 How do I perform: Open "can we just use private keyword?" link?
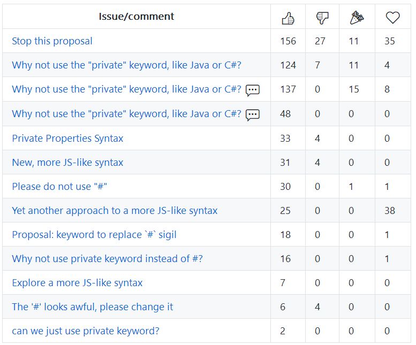86,331
